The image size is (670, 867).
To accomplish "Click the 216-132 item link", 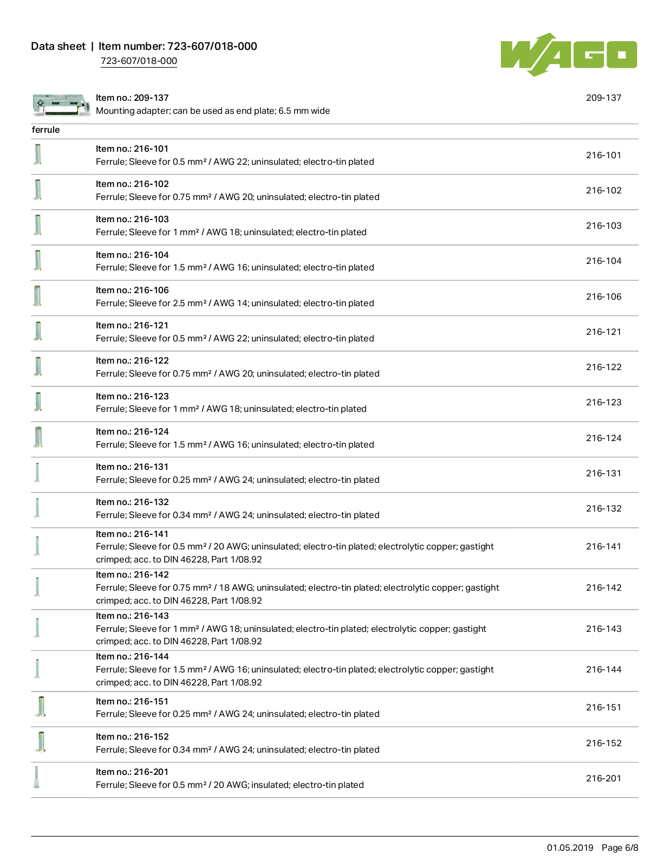I will tap(603, 508).
